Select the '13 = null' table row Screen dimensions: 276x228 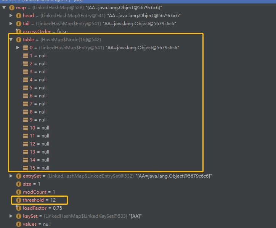coord(36,152)
